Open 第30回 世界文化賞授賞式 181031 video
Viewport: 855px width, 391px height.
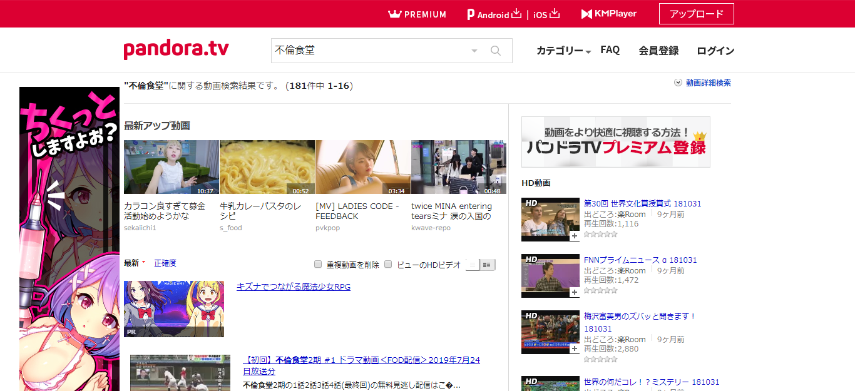[x=643, y=203]
